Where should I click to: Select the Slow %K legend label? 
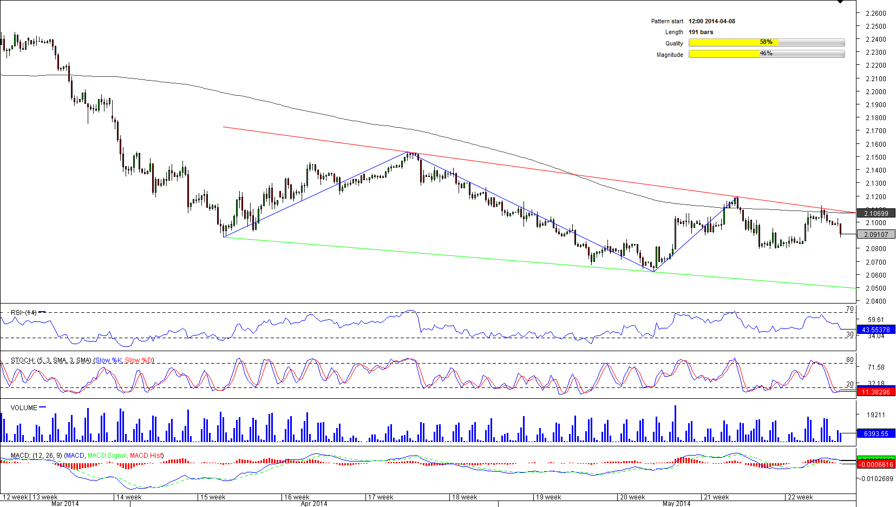[x=109, y=360]
